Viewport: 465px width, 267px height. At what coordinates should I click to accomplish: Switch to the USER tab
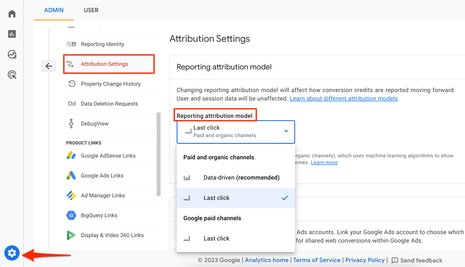(91, 10)
